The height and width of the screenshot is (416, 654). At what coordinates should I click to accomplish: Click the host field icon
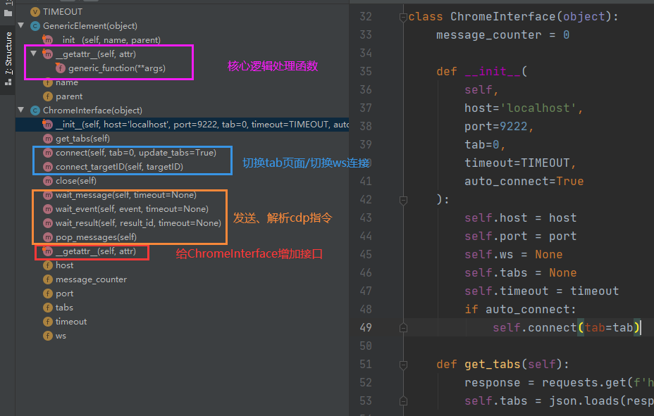tap(48, 265)
